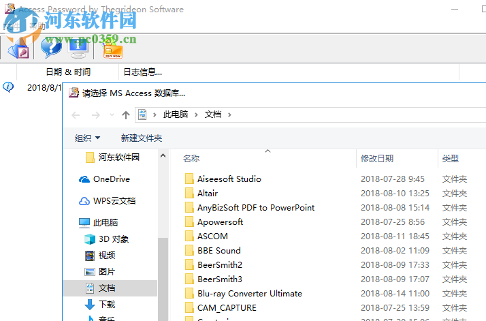Click the 2018-08-14 11:00 date cell

395,293
